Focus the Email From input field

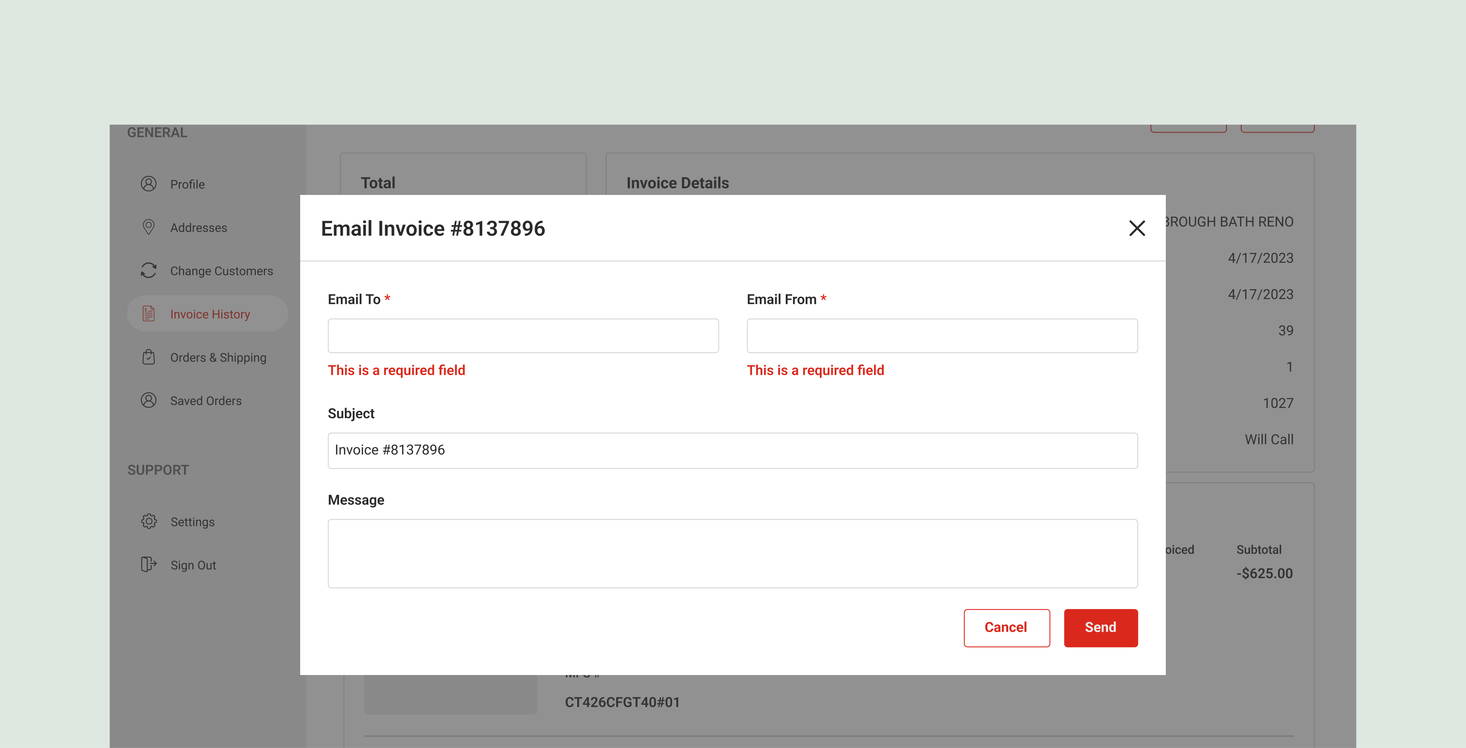click(942, 336)
